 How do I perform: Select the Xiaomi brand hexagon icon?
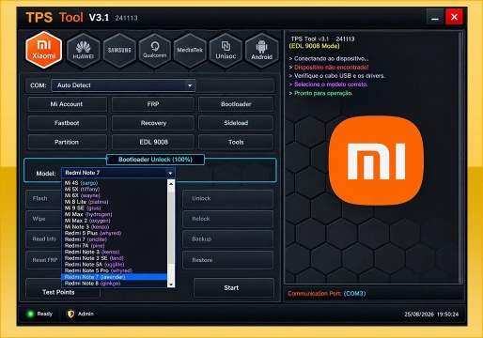(x=44, y=50)
